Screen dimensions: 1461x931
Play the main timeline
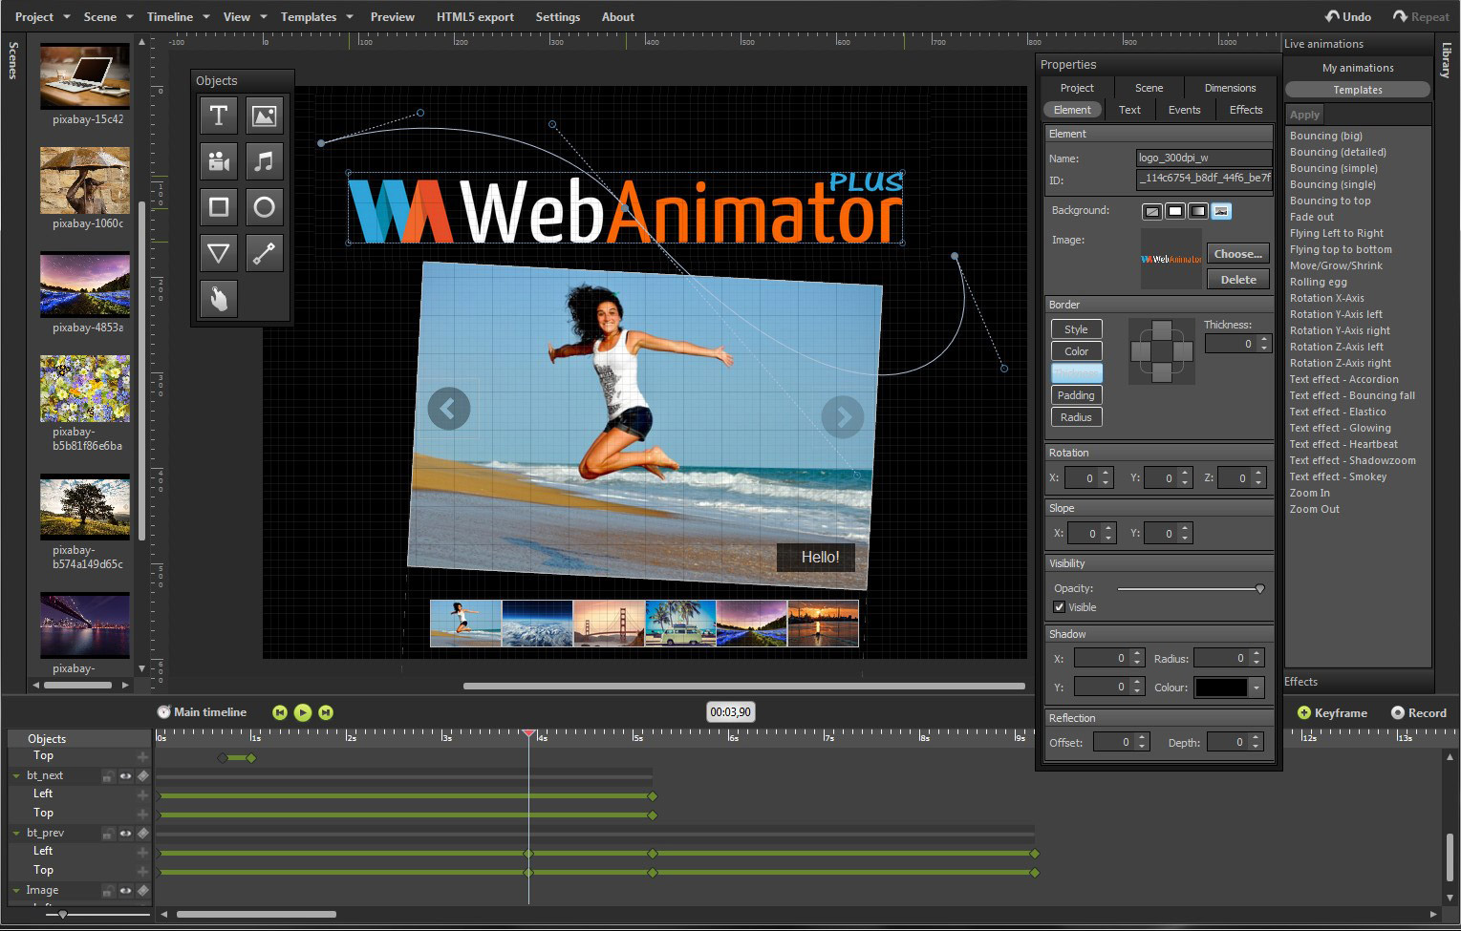(x=302, y=712)
